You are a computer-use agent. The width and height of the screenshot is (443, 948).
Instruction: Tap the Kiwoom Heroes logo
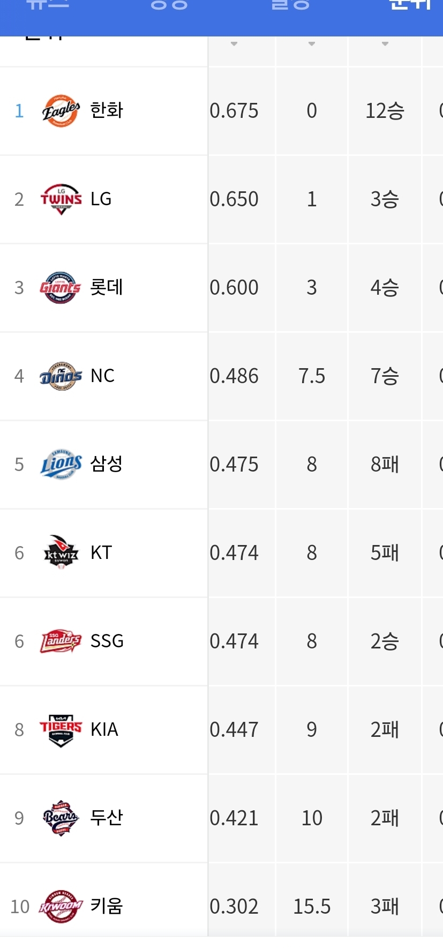tap(61, 907)
